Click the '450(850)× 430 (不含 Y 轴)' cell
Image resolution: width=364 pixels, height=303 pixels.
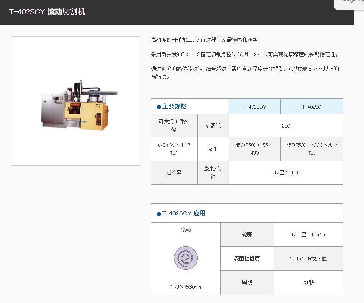(x=312, y=149)
